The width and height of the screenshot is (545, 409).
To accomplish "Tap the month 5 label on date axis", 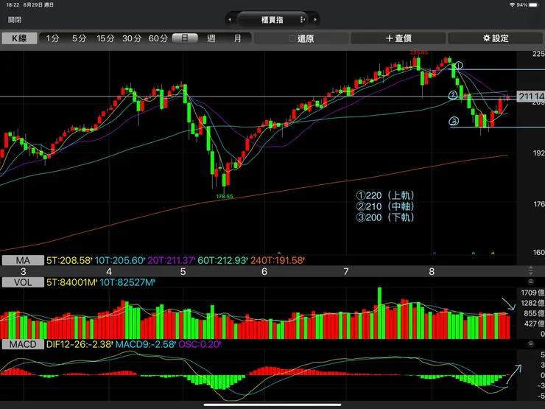I will 183,272.
